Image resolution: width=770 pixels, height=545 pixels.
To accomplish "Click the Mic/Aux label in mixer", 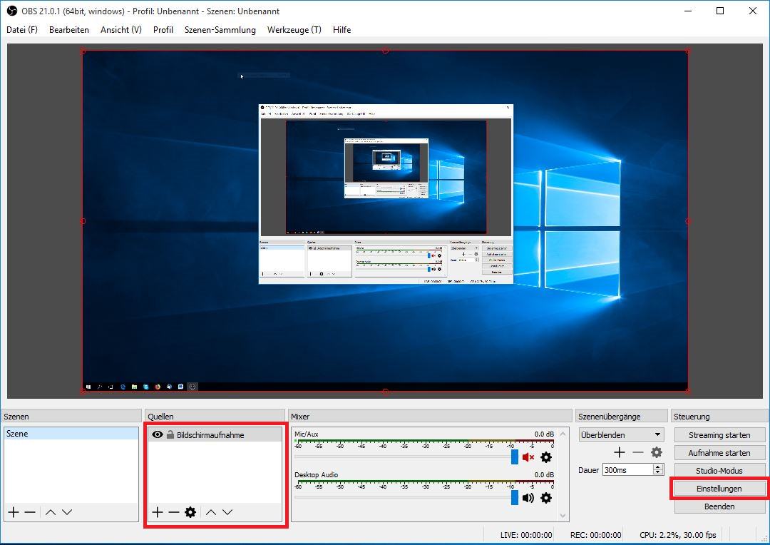I will coord(307,434).
